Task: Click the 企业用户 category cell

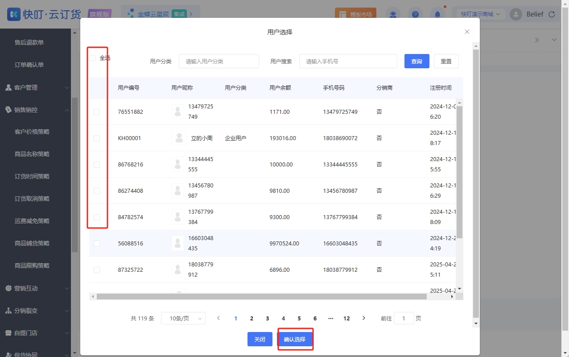Action: click(235, 138)
